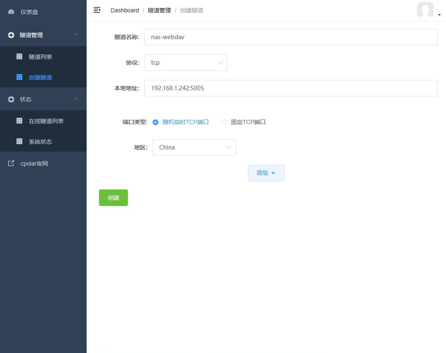Focus the 隧道名称 input with nas-webdav

coord(291,37)
